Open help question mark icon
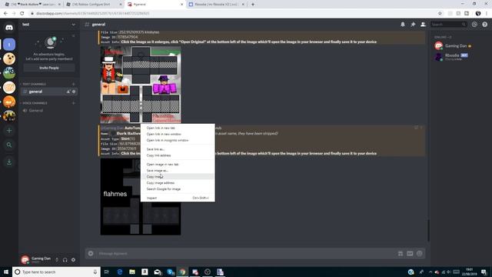 point(485,25)
